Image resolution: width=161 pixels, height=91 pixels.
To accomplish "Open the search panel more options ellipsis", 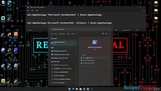I will coord(109,34).
